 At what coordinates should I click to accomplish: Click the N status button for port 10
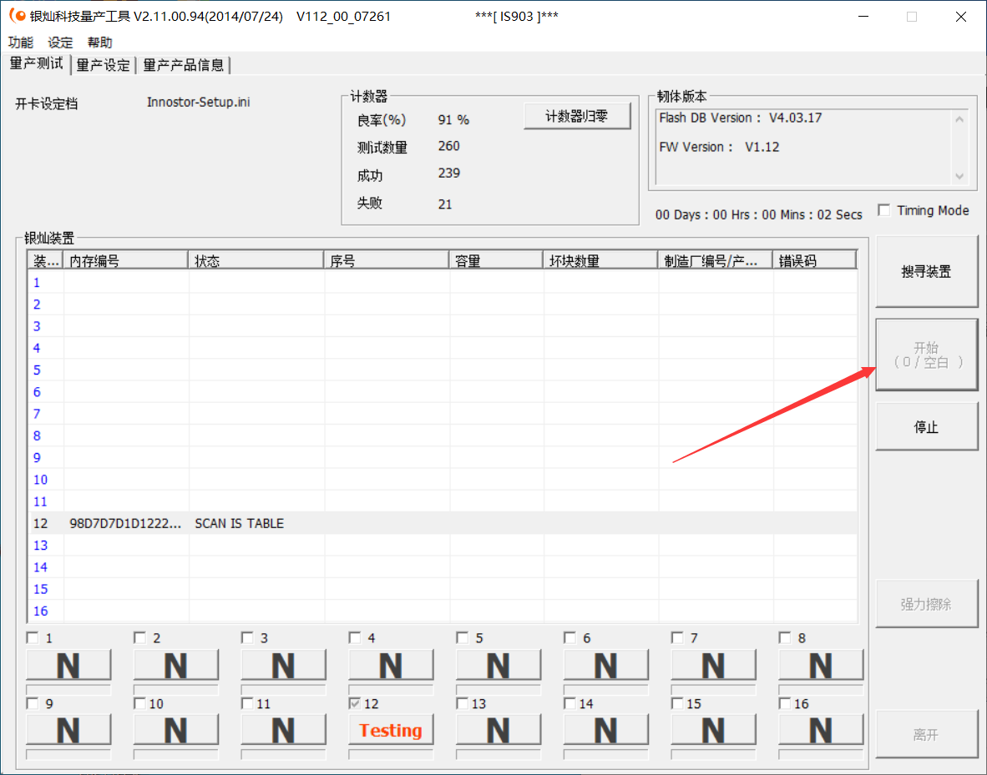tap(176, 730)
